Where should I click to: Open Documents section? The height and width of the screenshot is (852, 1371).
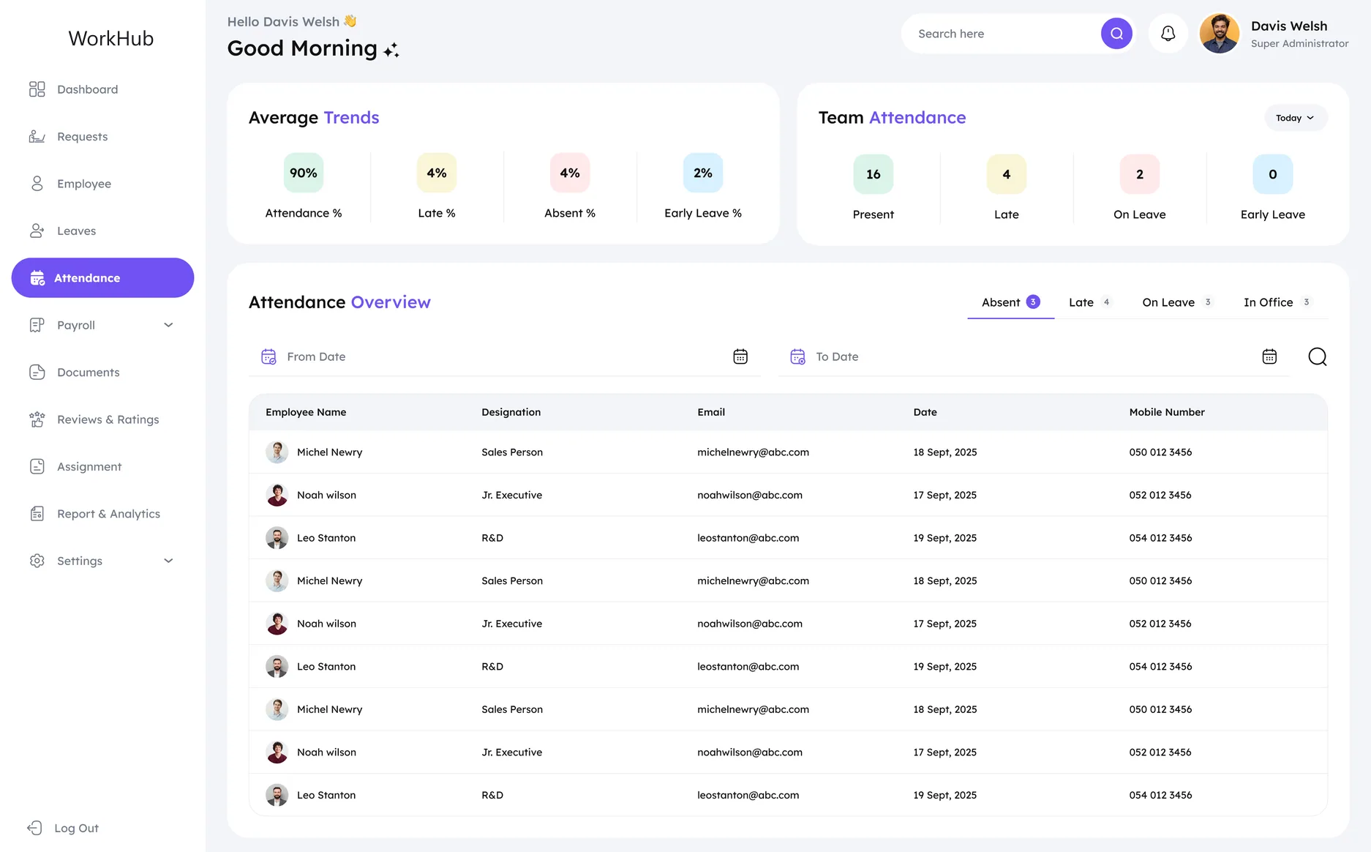click(x=102, y=372)
